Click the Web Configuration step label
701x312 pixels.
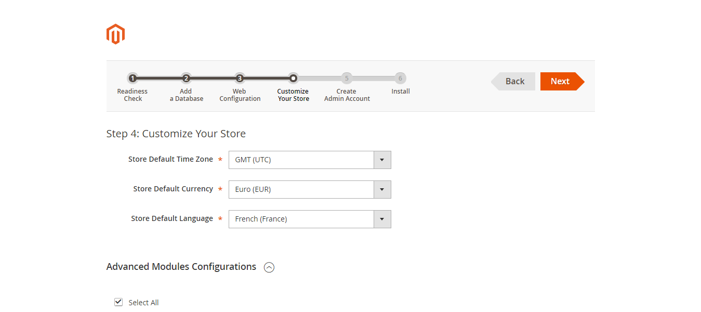240,95
